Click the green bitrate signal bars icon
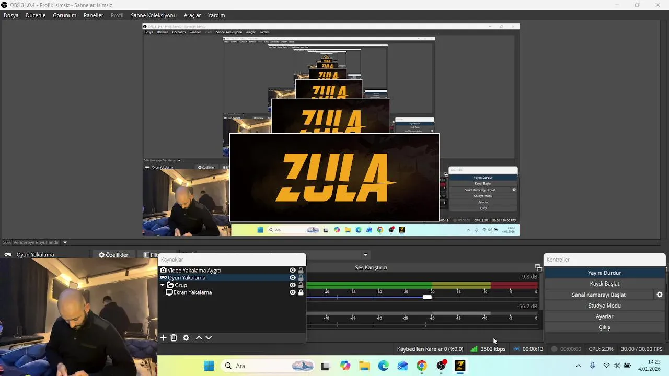 coord(474,349)
